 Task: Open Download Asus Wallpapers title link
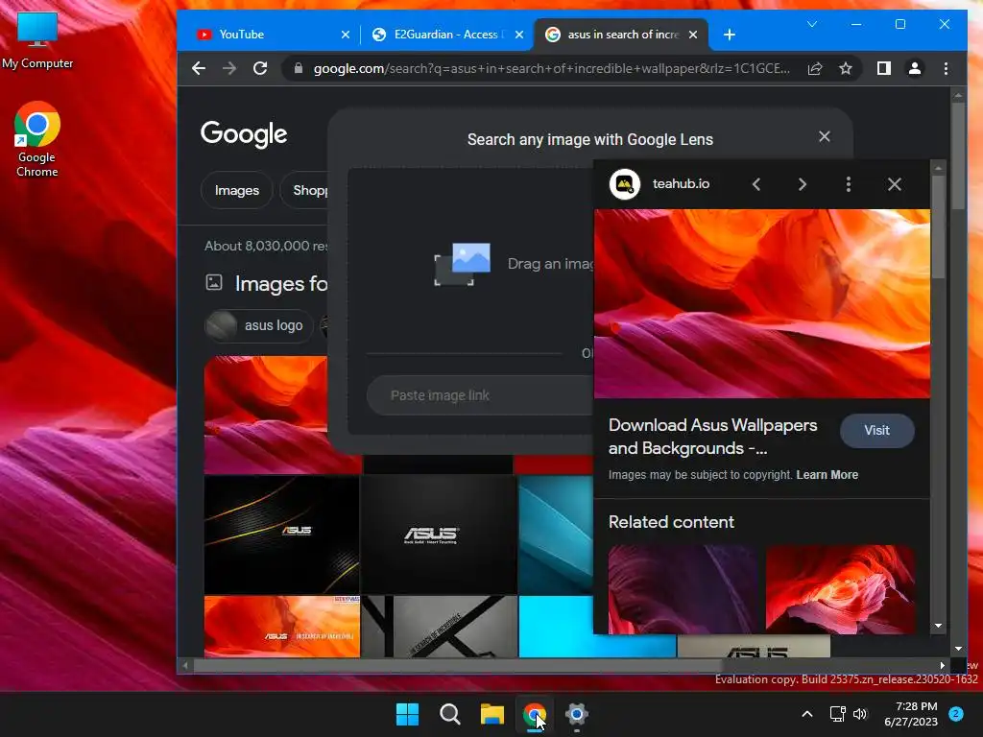713,437
